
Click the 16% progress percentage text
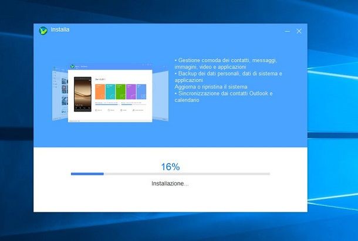click(170, 167)
